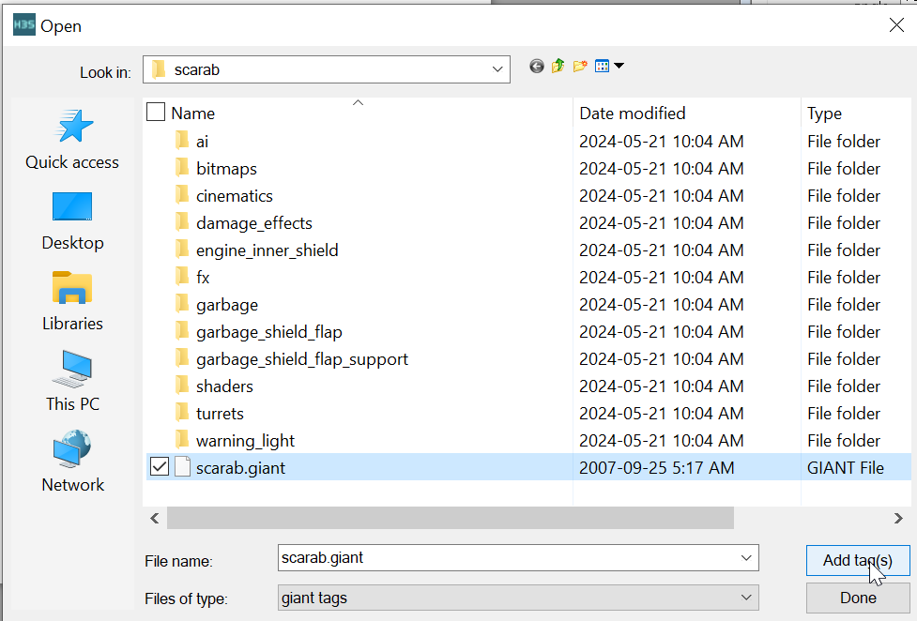
Task: Click the horizontal scrollbar right arrow
Action: click(x=899, y=518)
